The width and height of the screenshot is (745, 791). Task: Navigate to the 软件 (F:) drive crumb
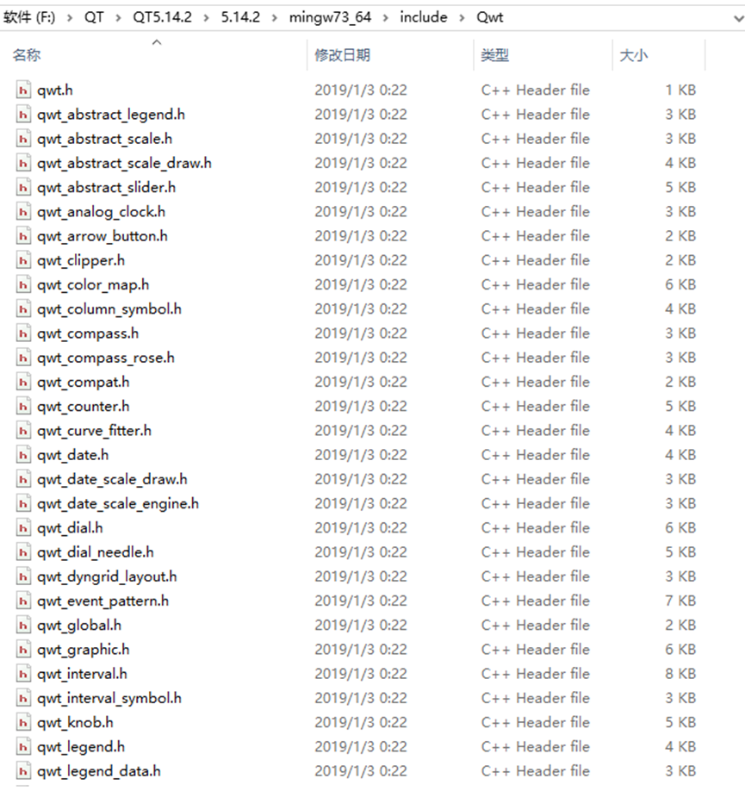(x=28, y=17)
